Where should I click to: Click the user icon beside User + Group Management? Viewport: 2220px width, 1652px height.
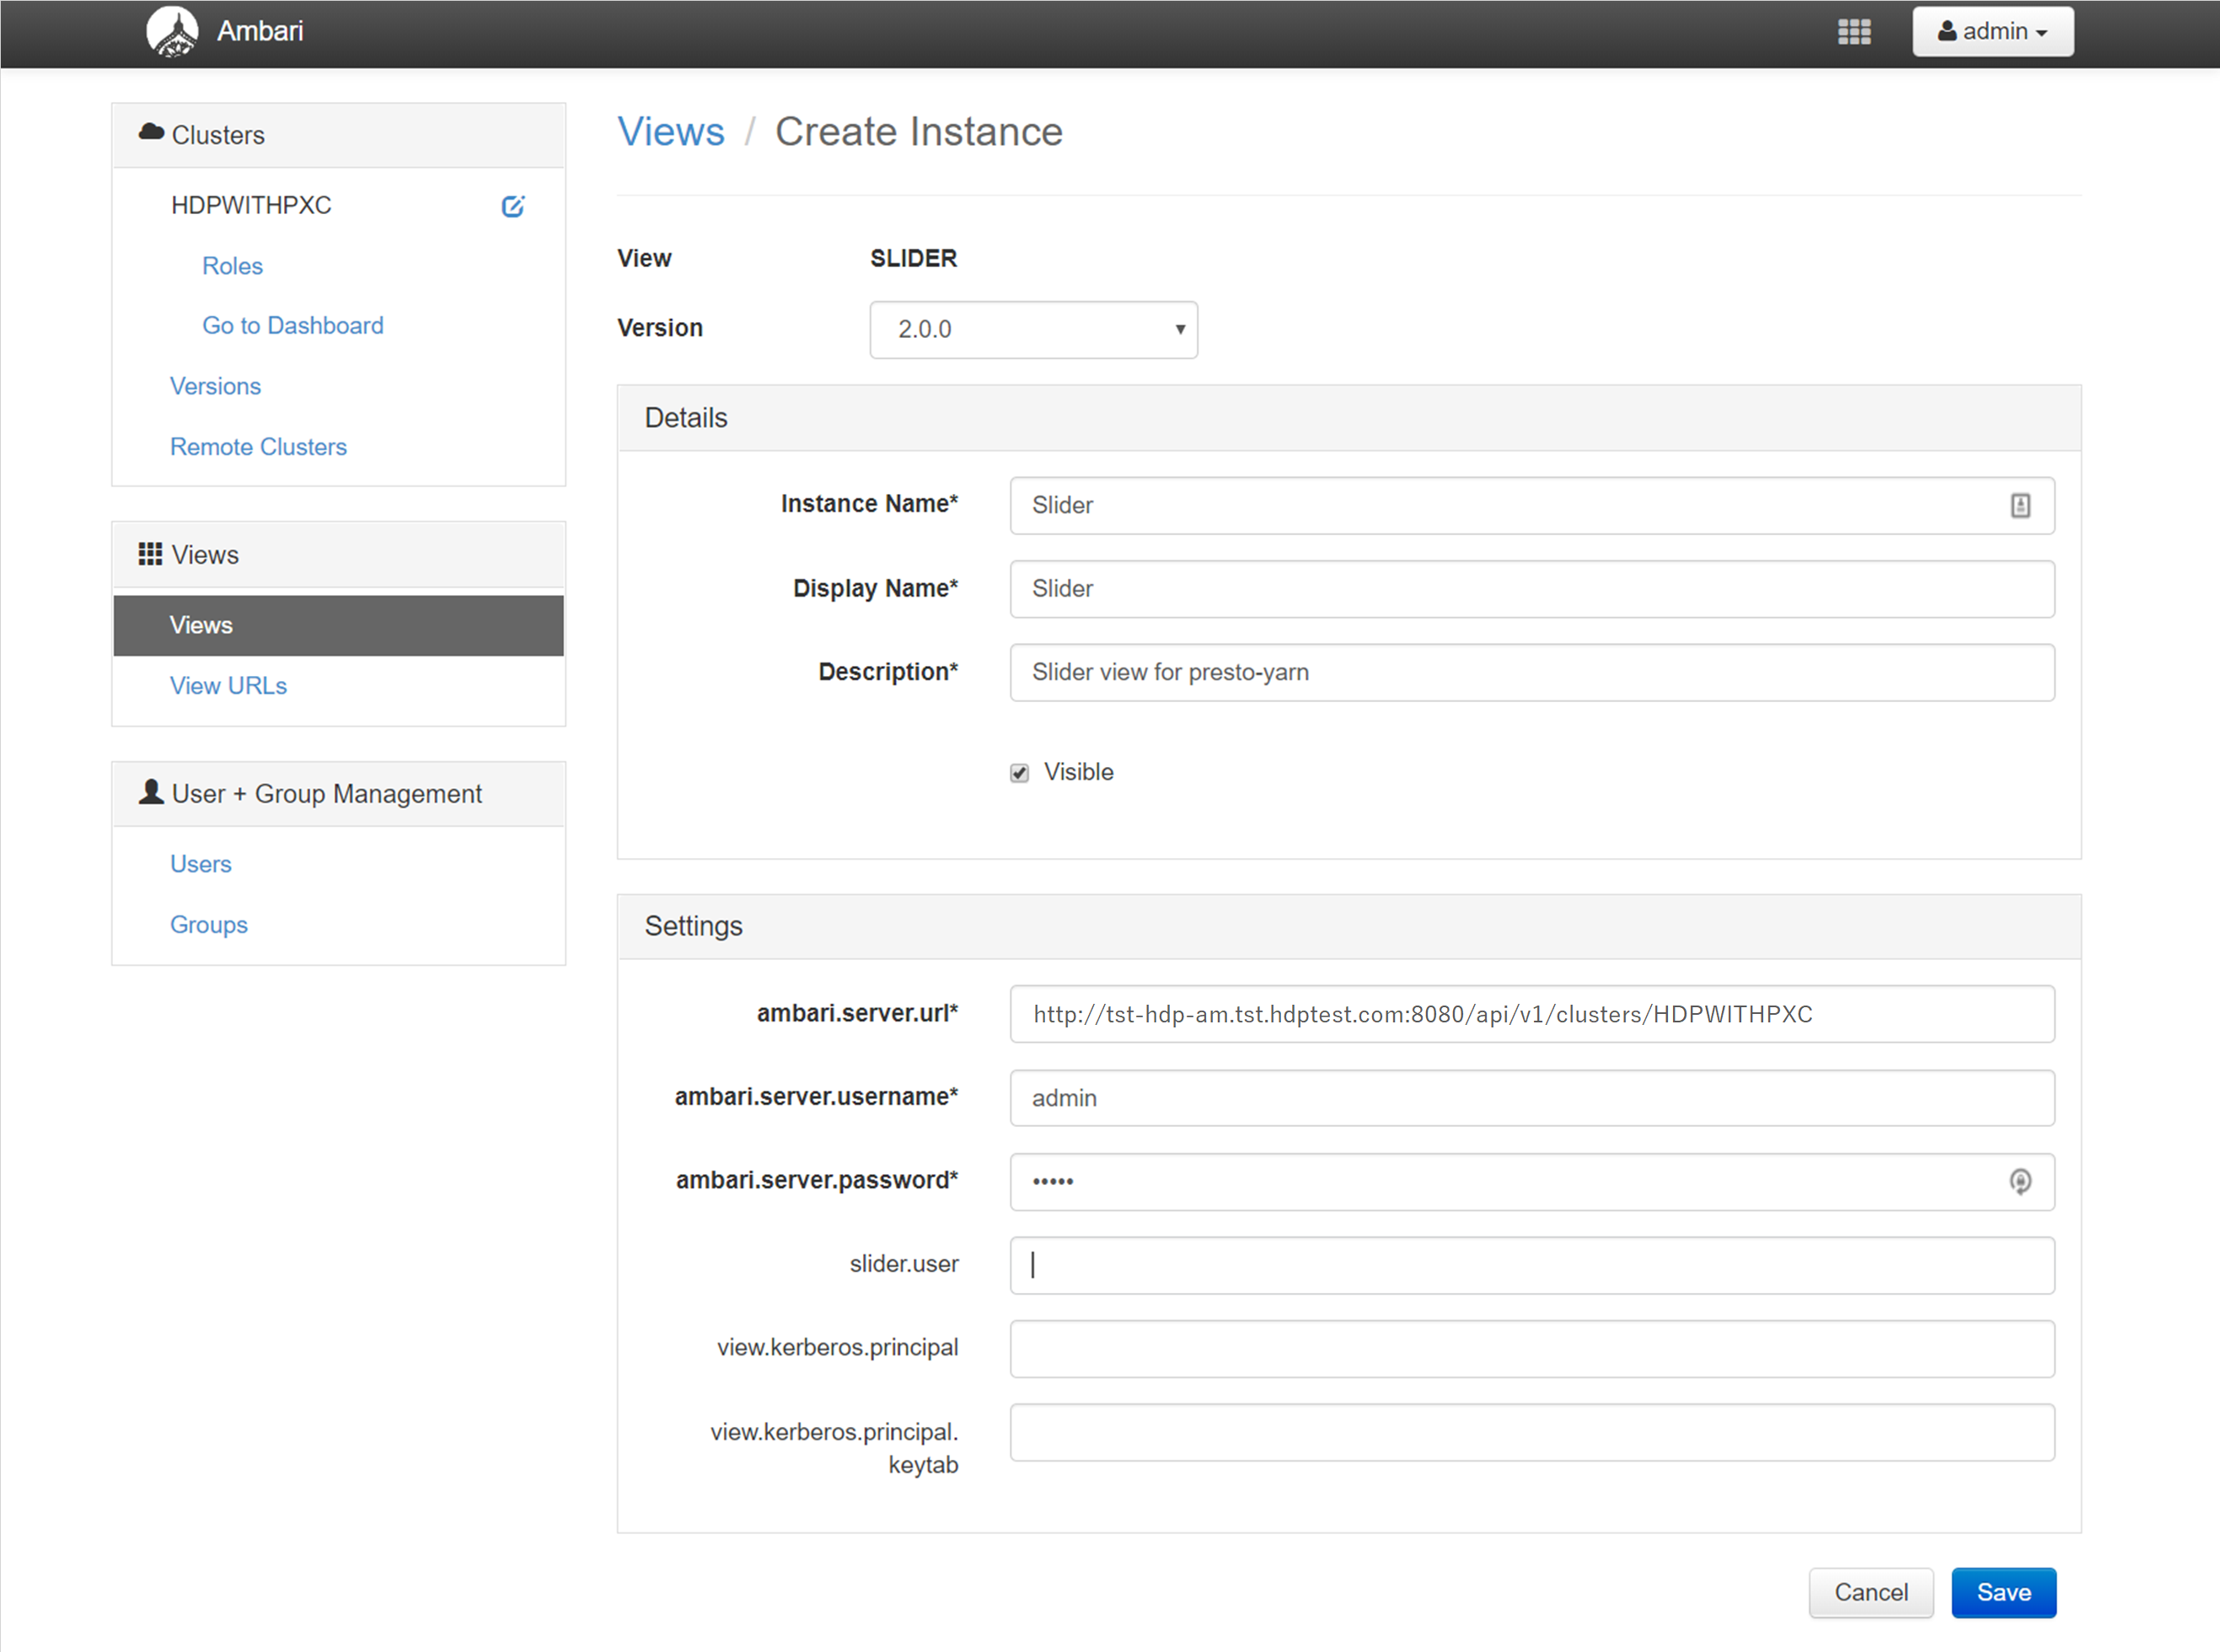click(x=151, y=793)
